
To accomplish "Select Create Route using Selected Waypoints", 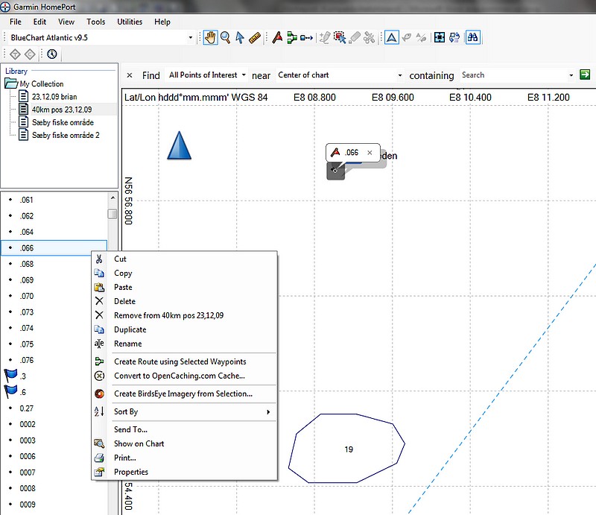I will tap(184, 361).
